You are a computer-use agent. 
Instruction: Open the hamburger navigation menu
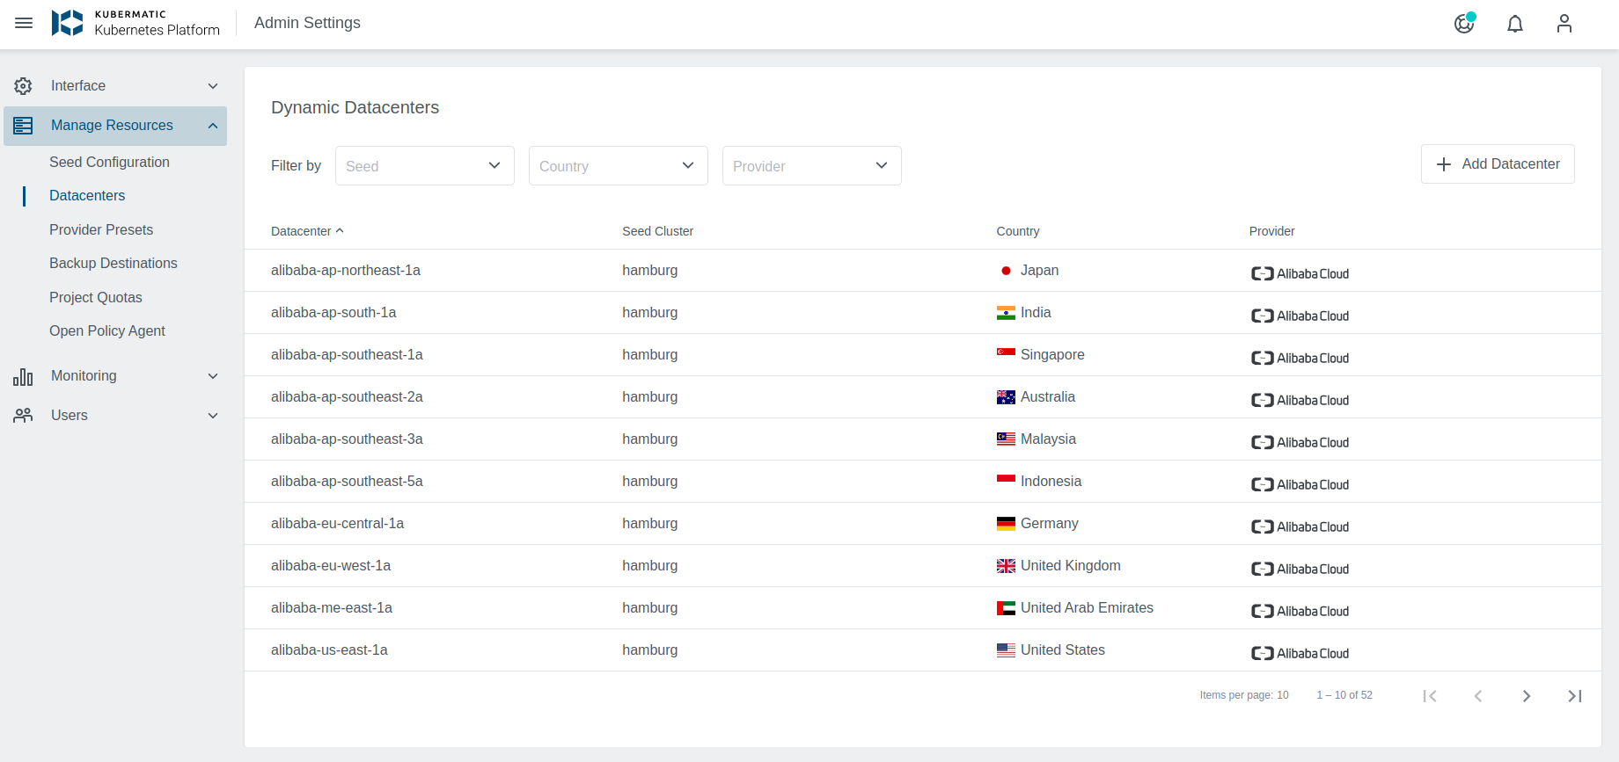coord(24,23)
